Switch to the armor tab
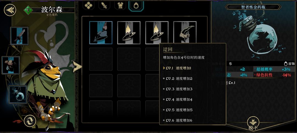The width and height of the screenshot is (297, 133). point(120,5)
